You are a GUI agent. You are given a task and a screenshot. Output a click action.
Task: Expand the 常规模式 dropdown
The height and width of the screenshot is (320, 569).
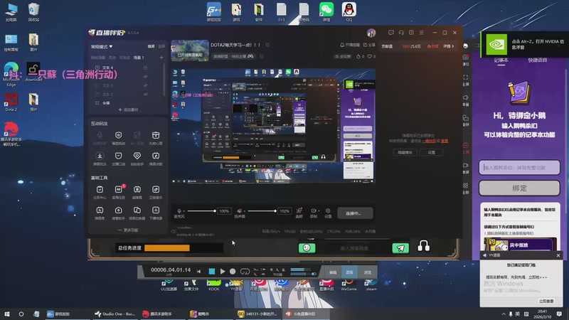pyautogui.click(x=102, y=47)
